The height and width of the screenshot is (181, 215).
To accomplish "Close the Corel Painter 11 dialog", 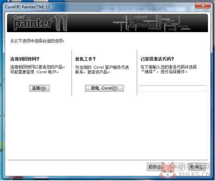I will pyautogui.click(x=203, y=5).
